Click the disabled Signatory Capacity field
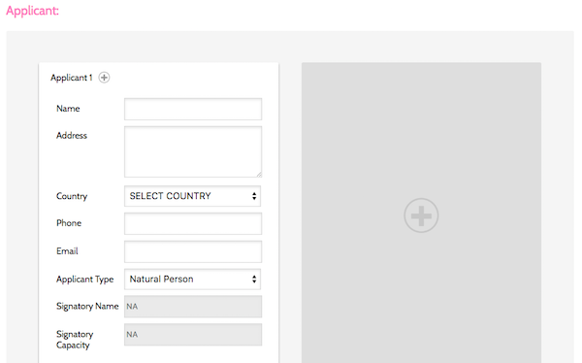The image size is (582, 363). point(193,335)
